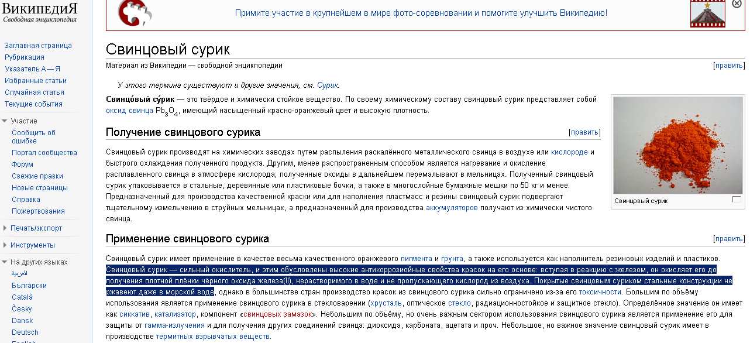Image resolution: width=750 pixels, height=343 pixels.
Task: Click the enlarge icon under the thumbnail
Action: click(736, 200)
